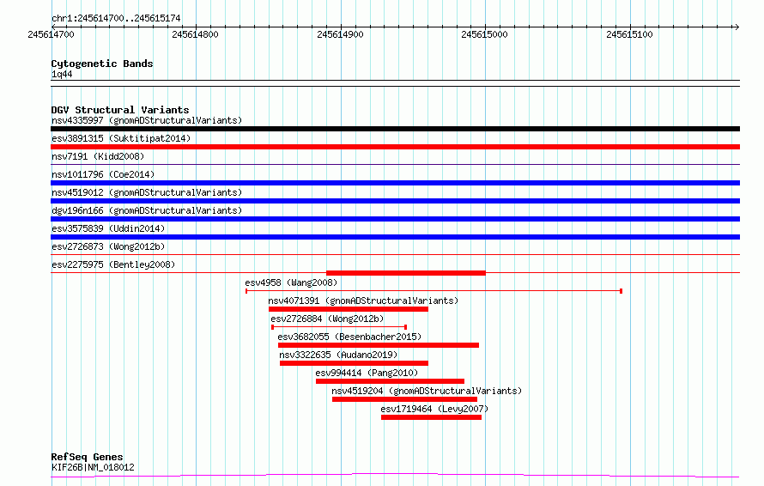Click the blue nsv1011796 variant bar

(395, 183)
